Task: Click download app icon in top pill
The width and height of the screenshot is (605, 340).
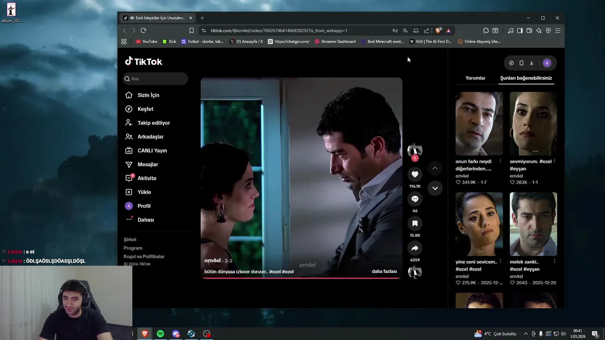Action: pyautogui.click(x=531, y=63)
